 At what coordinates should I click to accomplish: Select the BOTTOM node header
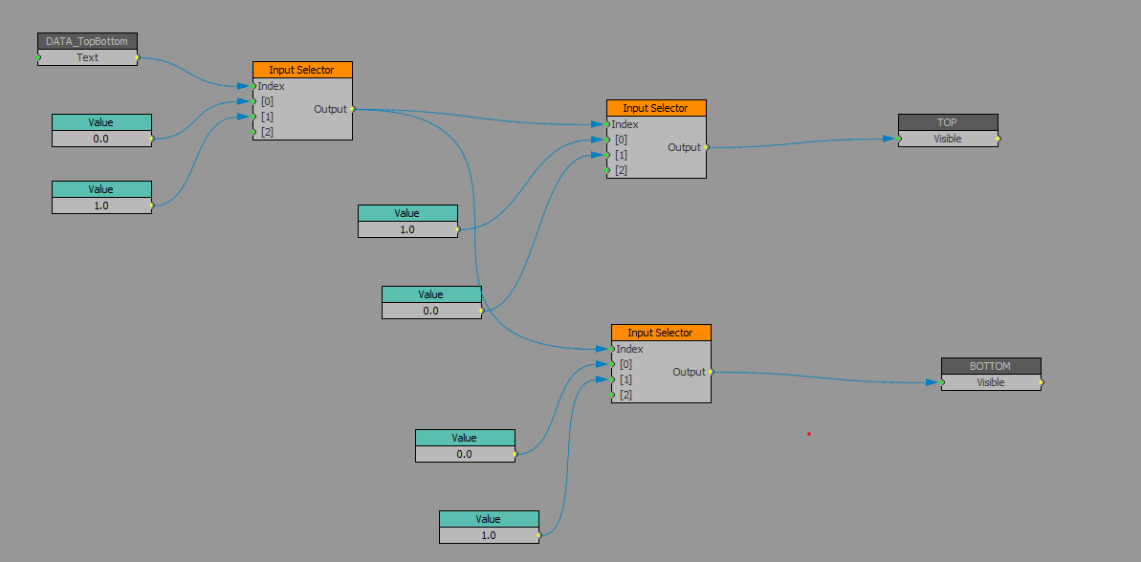click(991, 366)
